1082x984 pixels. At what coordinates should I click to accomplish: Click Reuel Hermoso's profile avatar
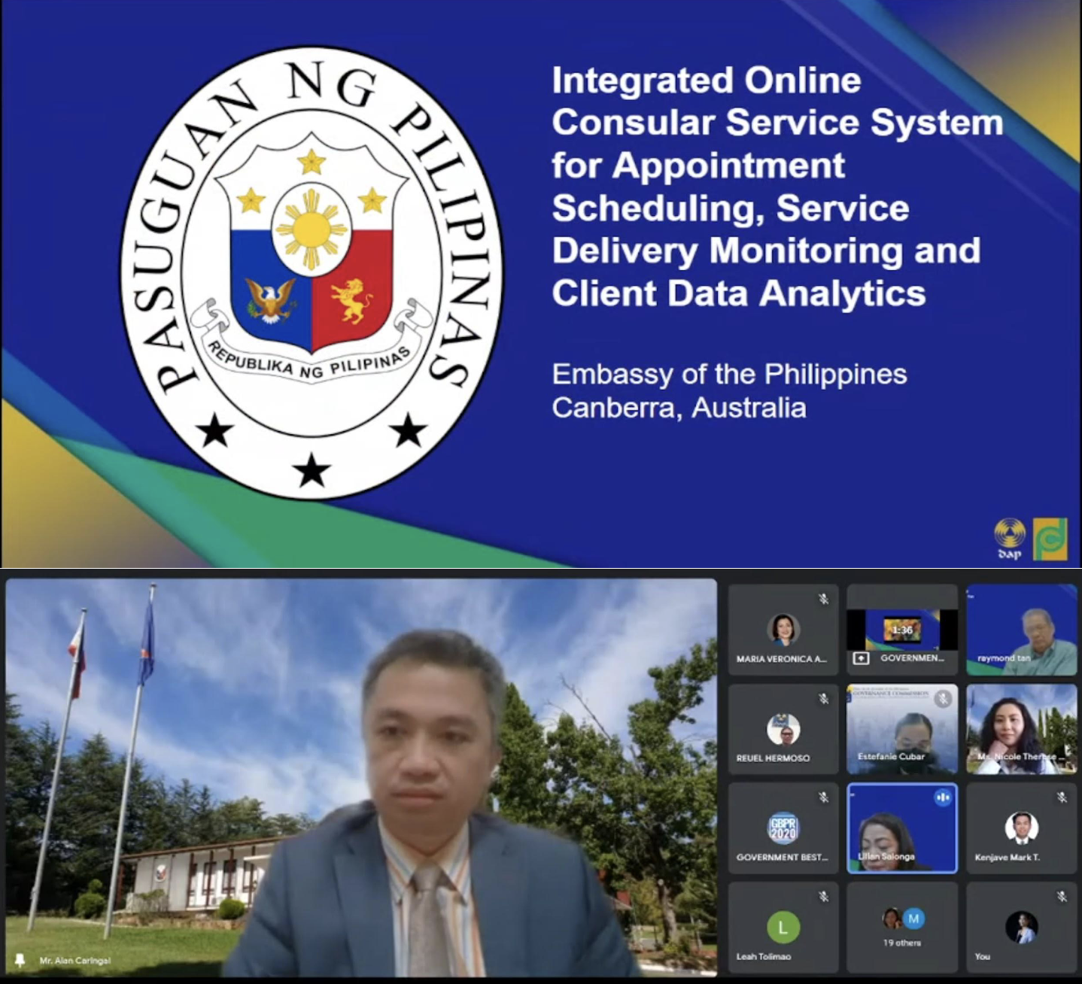pos(783,729)
